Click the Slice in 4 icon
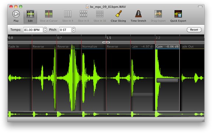 [68, 14]
